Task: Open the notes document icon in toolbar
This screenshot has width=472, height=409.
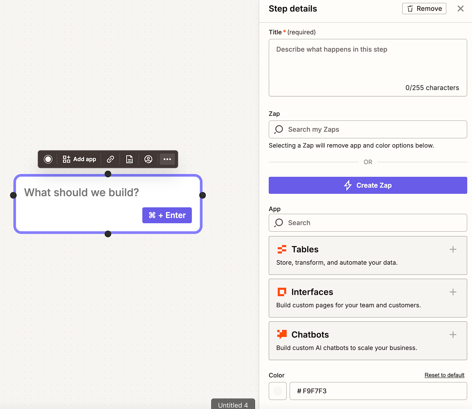Action: [x=129, y=159]
